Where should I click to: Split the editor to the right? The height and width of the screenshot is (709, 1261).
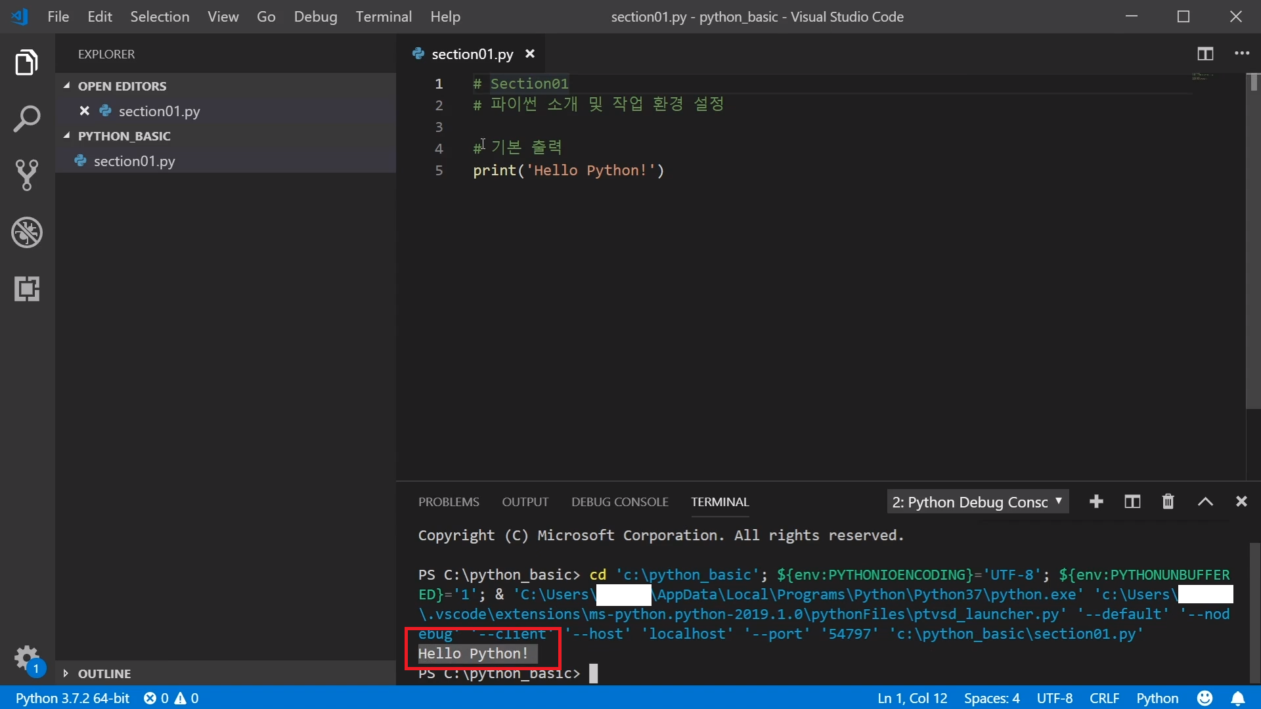click(x=1205, y=54)
